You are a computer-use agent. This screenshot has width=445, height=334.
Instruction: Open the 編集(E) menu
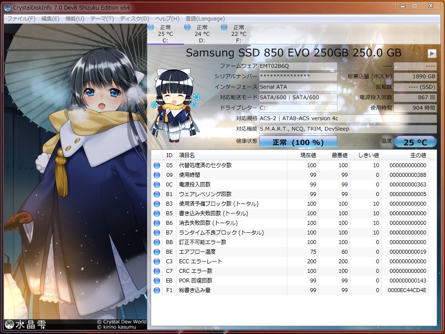[x=50, y=19]
